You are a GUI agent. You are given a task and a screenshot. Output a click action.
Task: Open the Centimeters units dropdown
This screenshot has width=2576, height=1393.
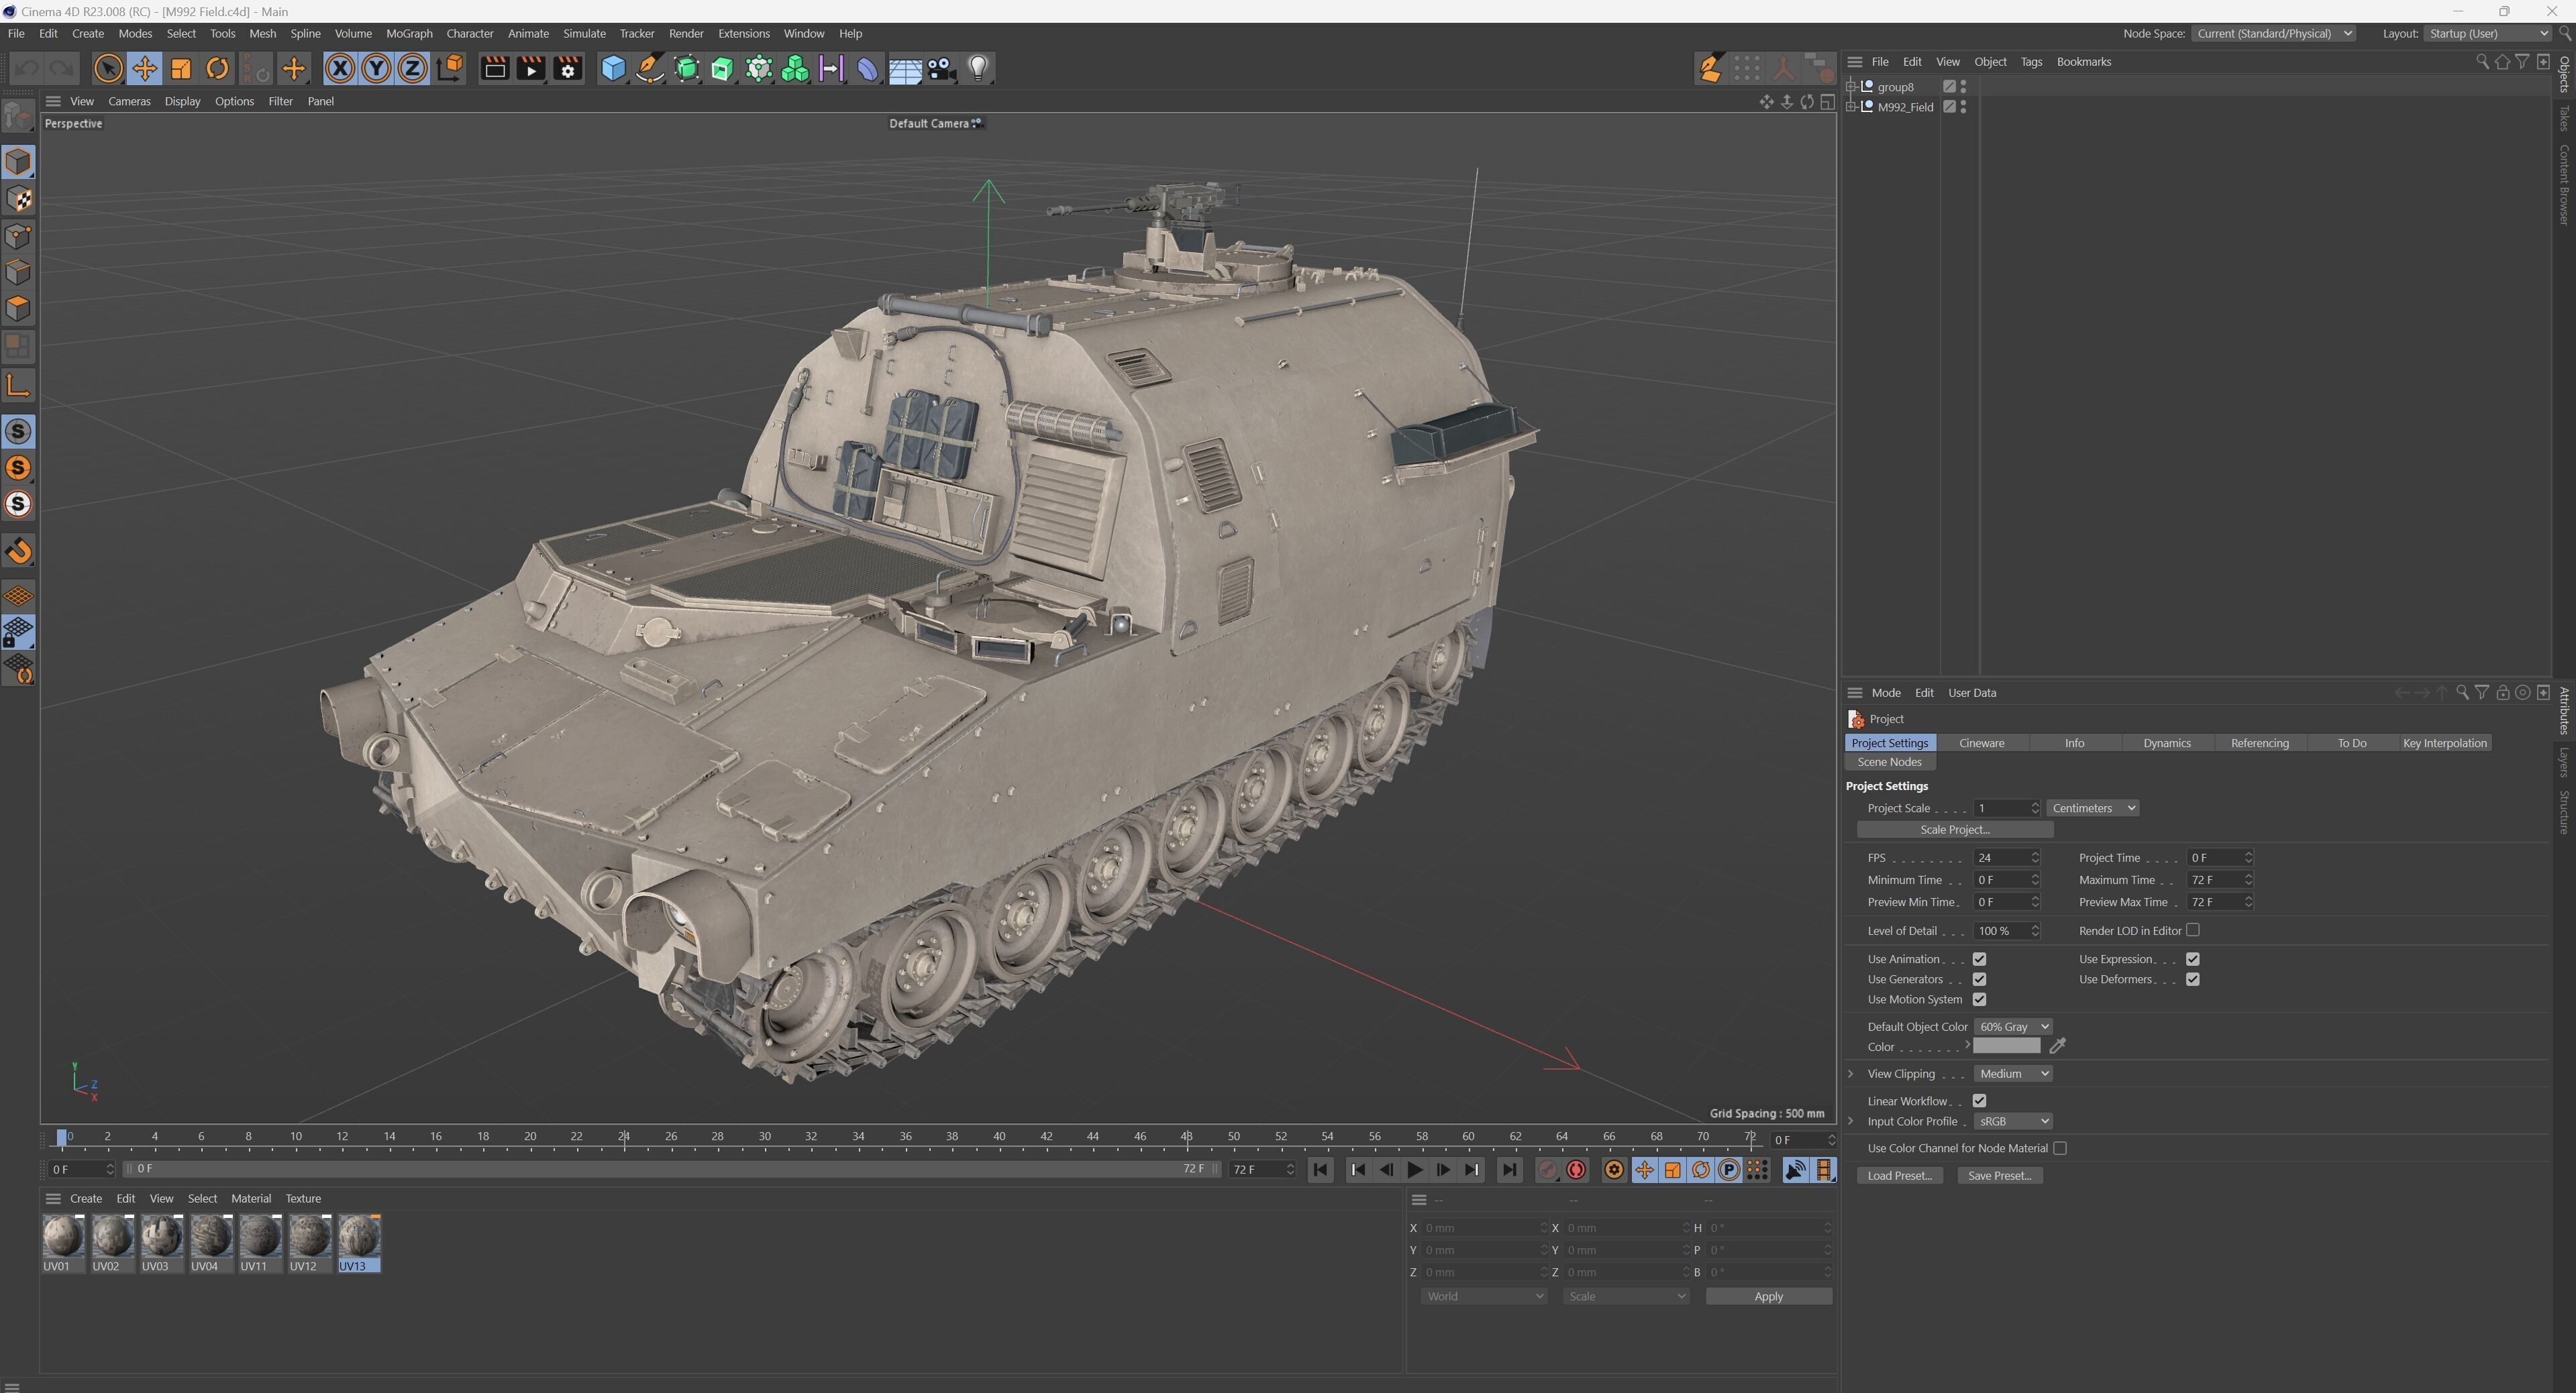(x=2092, y=808)
